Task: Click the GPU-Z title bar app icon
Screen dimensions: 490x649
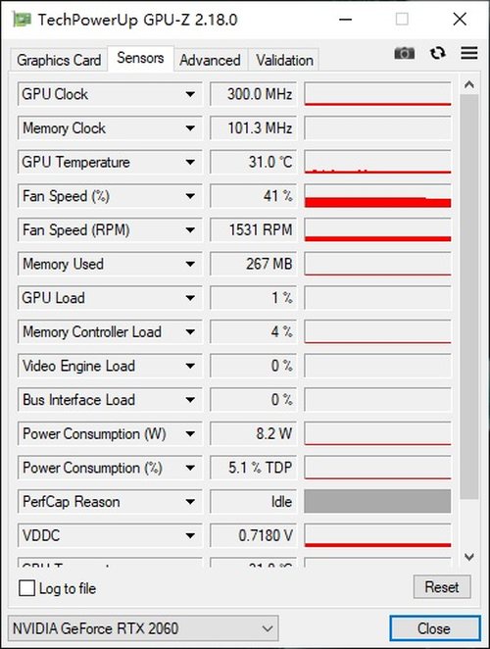Action: point(22,19)
